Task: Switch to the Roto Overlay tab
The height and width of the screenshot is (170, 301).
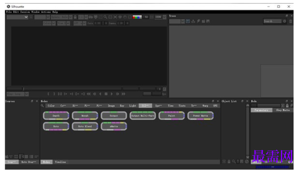Action: click(x=29, y=162)
